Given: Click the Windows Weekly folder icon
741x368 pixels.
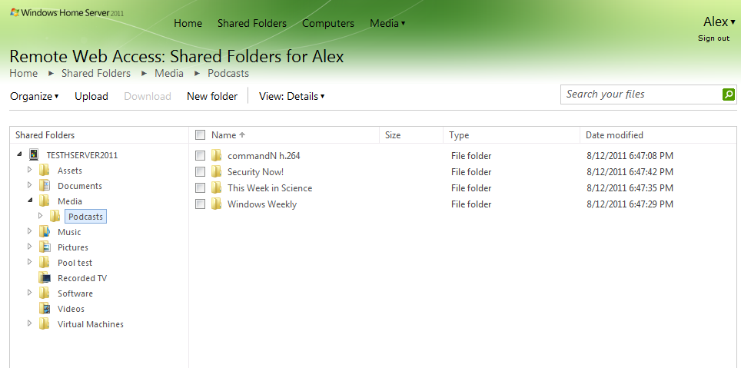Looking at the screenshot, I should coord(217,204).
